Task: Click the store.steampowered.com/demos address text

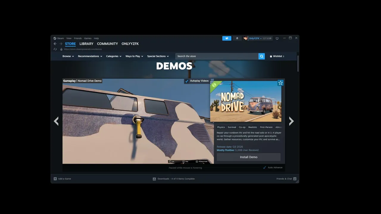Action: pyautogui.click(x=83, y=49)
